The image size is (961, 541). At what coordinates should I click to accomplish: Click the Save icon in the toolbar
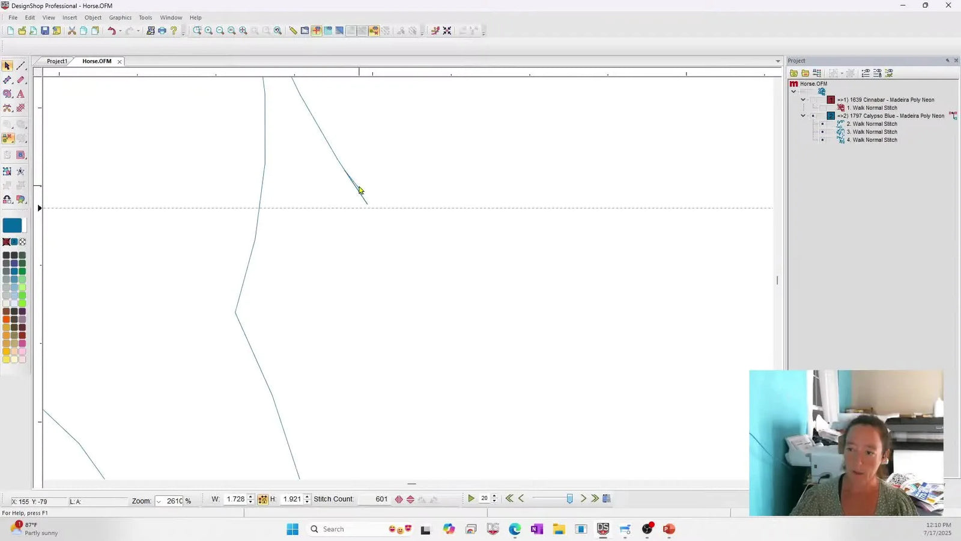click(45, 30)
